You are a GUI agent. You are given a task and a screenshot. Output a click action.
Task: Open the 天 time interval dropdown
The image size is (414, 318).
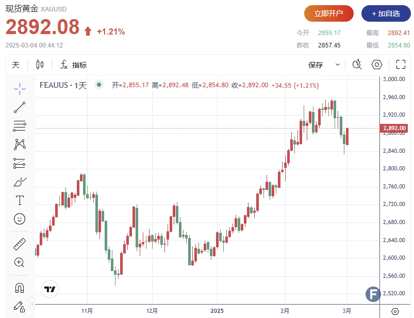[16, 65]
